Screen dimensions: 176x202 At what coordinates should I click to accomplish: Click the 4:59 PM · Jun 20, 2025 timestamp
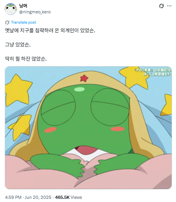(x=28, y=197)
